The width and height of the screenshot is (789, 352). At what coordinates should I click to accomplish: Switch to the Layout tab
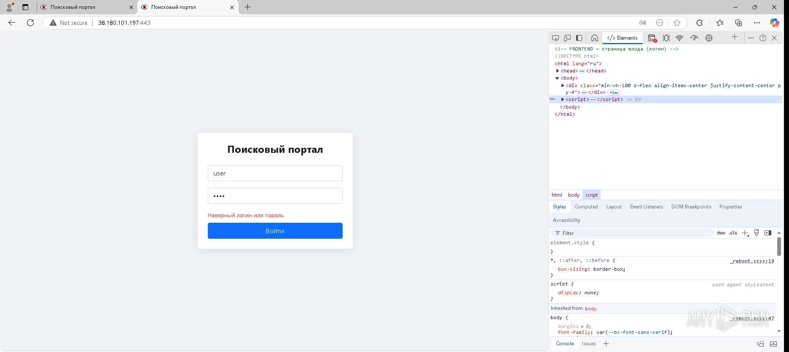[614, 207]
